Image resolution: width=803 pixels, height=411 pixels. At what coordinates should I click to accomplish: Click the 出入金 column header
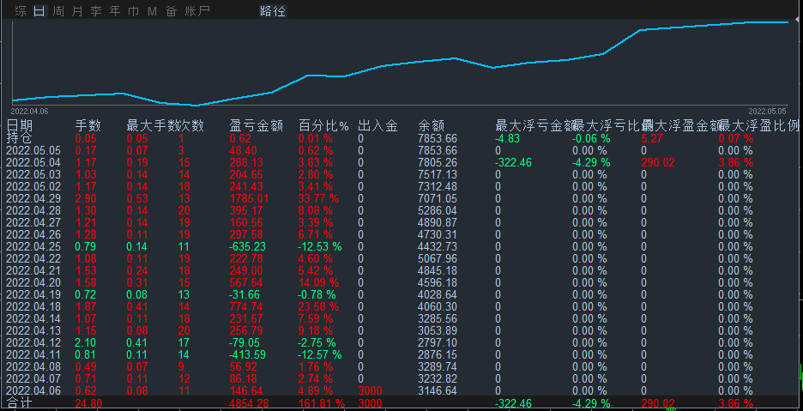(x=377, y=125)
